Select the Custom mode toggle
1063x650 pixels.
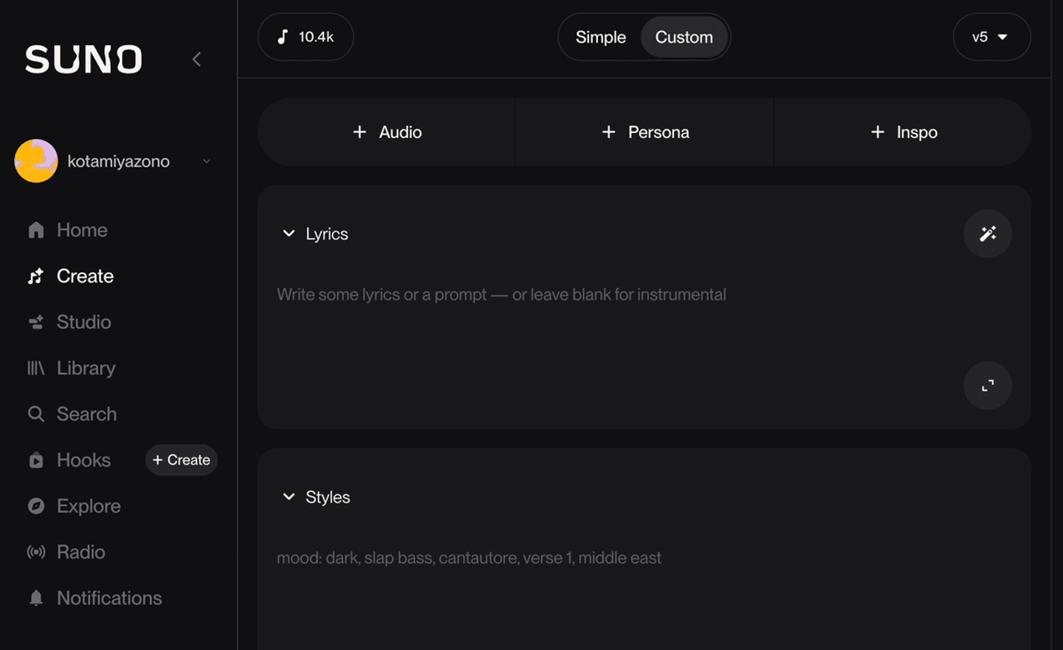pyautogui.click(x=684, y=37)
